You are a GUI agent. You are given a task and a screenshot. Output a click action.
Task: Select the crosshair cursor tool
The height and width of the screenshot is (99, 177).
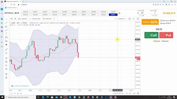(6, 19)
